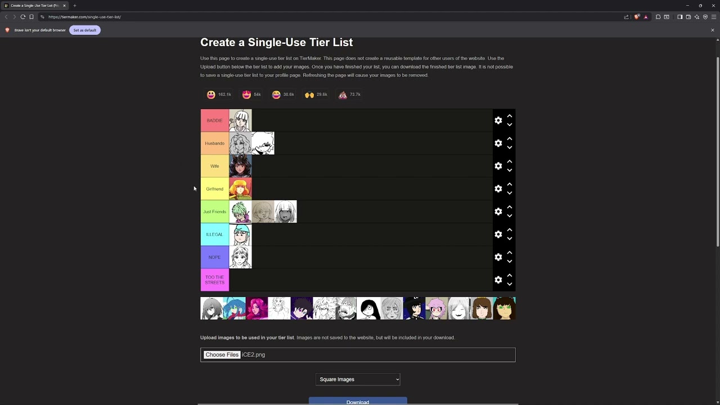720x405 pixels.
Task: Move the NOPE row up
Action: 510,253
